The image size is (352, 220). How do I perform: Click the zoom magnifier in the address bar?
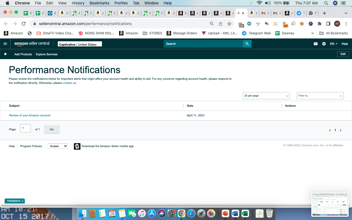click(x=212, y=24)
